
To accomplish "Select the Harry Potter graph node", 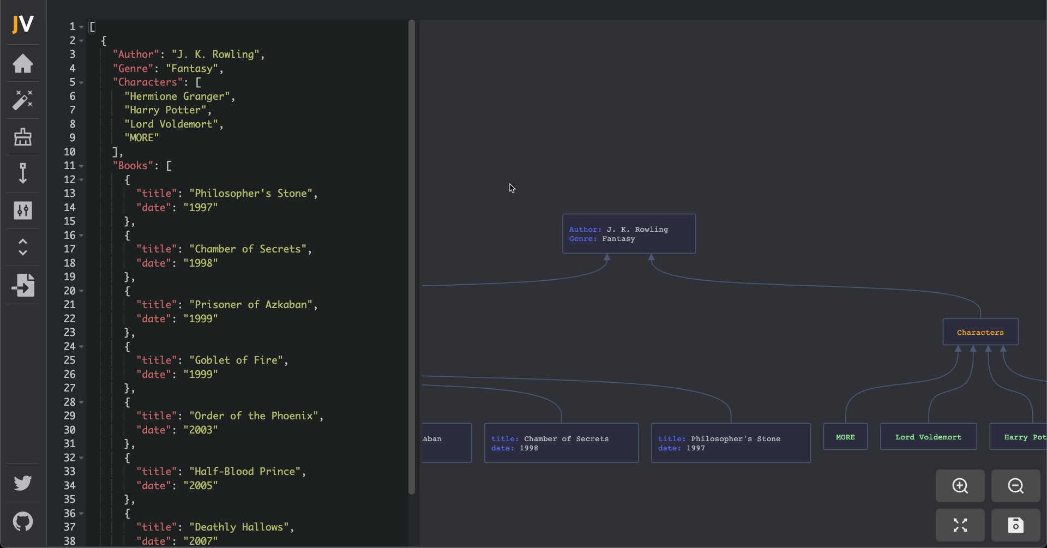I will click(1018, 437).
